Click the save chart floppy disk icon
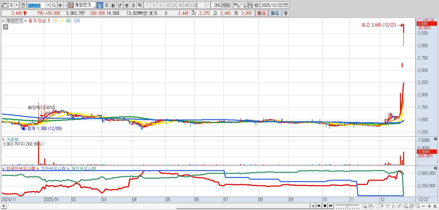Viewport: 439px width, 210px height. [x=250, y=5]
